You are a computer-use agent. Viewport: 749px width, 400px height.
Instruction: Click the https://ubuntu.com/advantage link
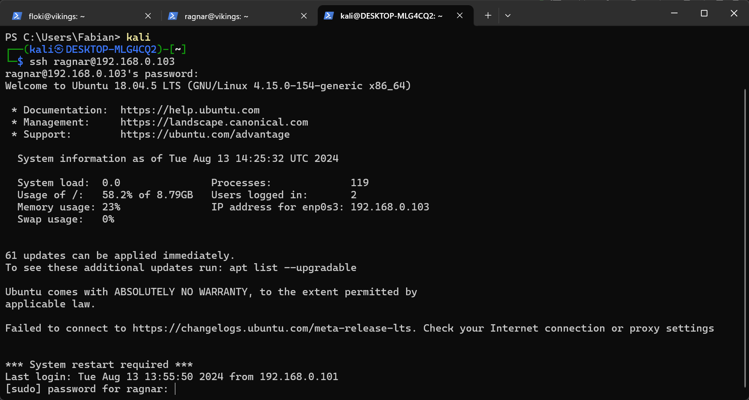(x=205, y=134)
